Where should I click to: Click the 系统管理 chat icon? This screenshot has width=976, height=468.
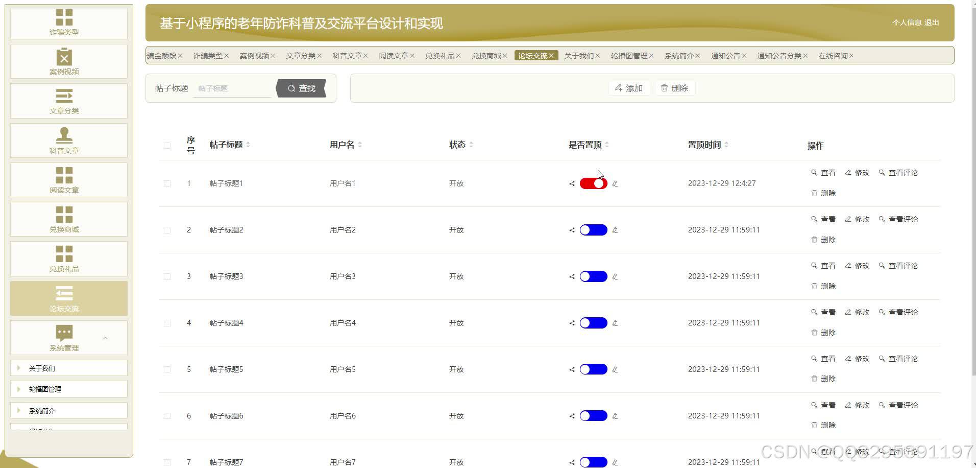64,333
